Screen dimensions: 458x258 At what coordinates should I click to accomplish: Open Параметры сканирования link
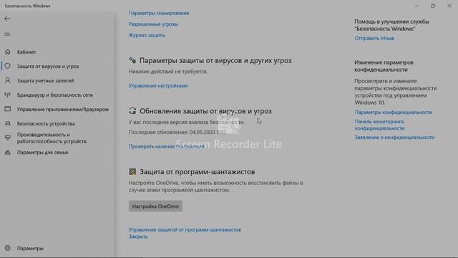[159, 13]
